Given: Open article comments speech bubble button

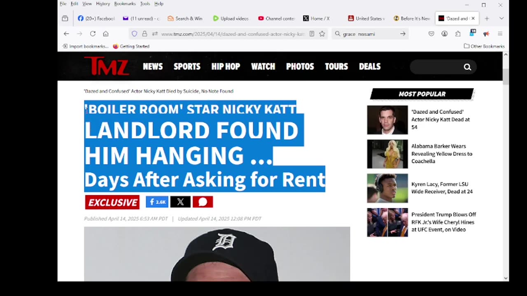Looking at the screenshot, I should click(203, 202).
